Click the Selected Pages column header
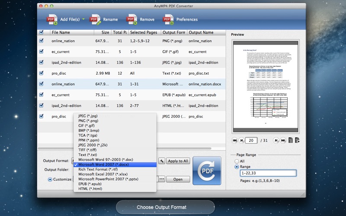Viewport: 346px width, 216px height. point(145,32)
